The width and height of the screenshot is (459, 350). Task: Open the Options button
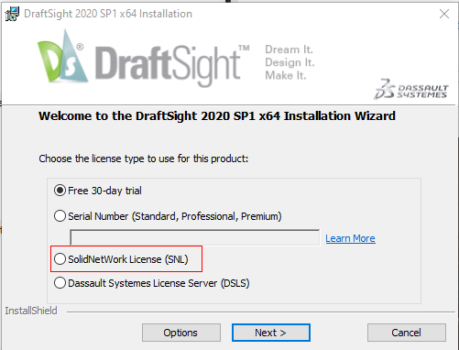(x=181, y=333)
